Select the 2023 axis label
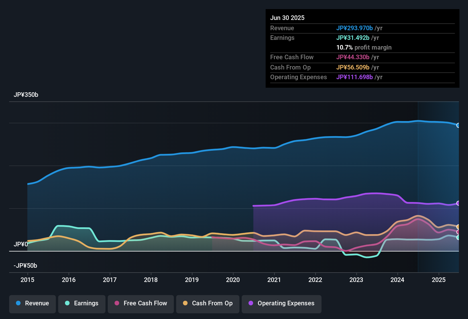The height and width of the screenshot is (319, 468). click(x=356, y=280)
